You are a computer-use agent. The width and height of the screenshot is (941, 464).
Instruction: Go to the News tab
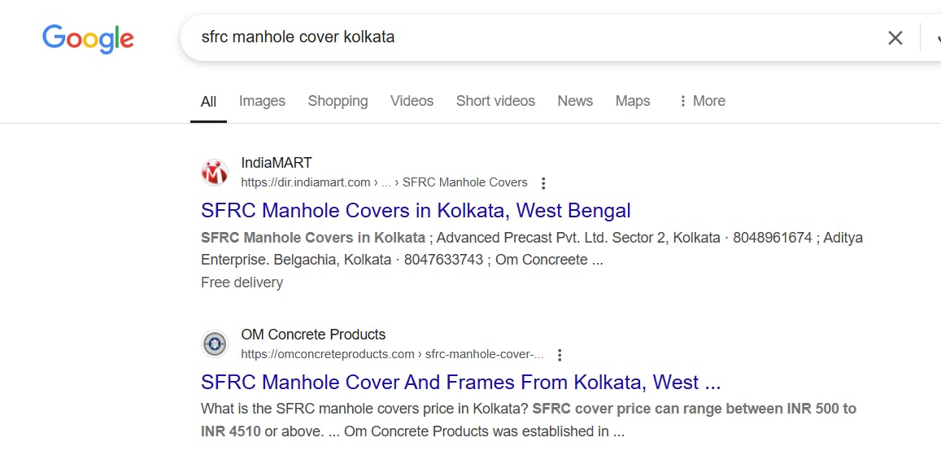pyautogui.click(x=575, y=101)
